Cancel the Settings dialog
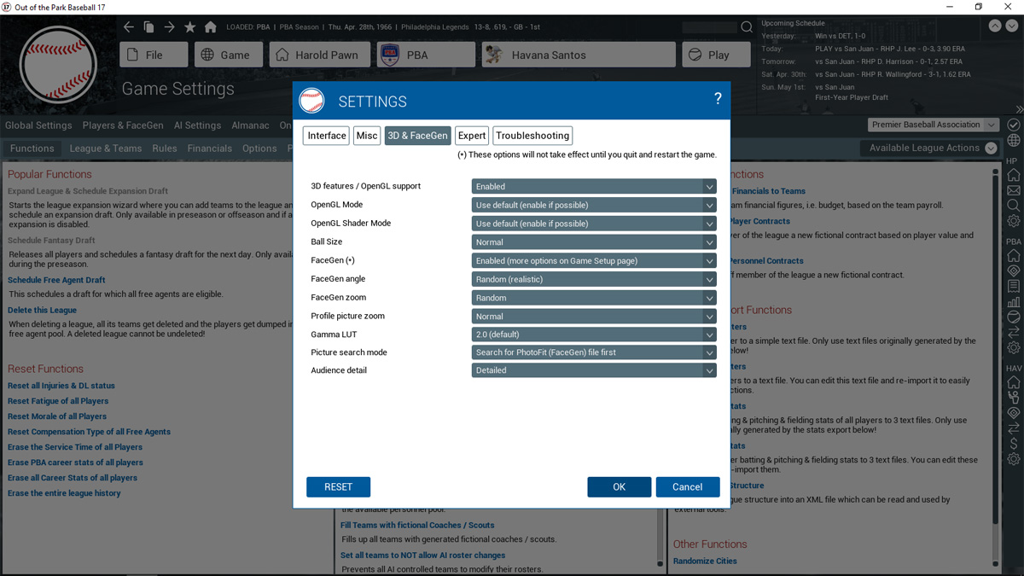This screenshot has width=1024, height=576. coord(688,486)
